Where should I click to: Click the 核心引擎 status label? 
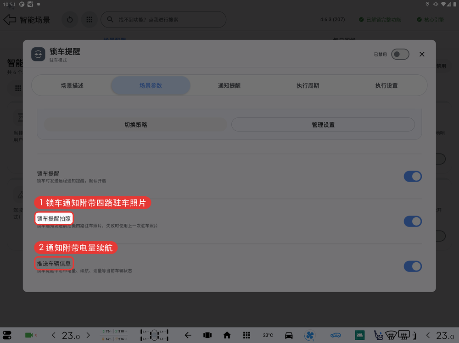tap(431, 20)
